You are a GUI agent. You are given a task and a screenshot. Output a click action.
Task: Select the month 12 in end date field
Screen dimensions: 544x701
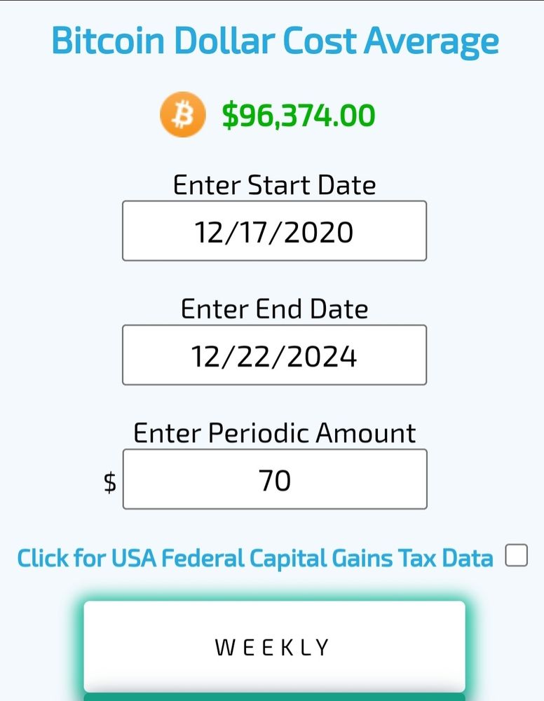pyautogui.click(x=205, y=357)
